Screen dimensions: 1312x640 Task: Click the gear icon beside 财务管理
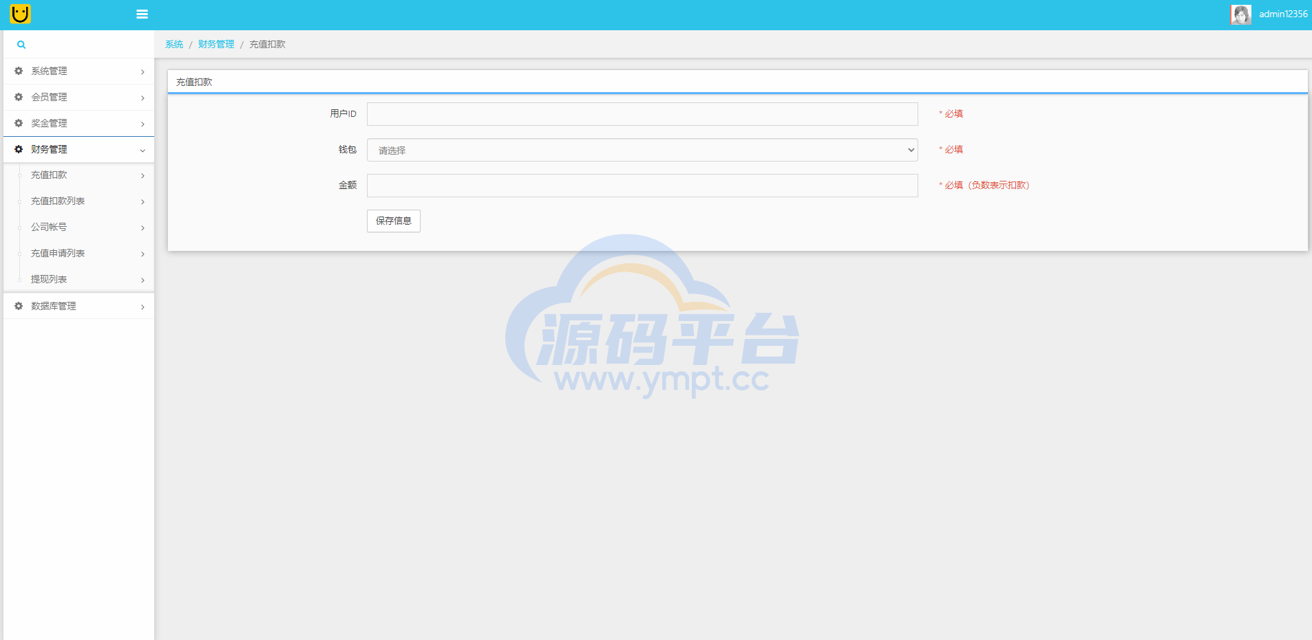click(x=19, y=149)
